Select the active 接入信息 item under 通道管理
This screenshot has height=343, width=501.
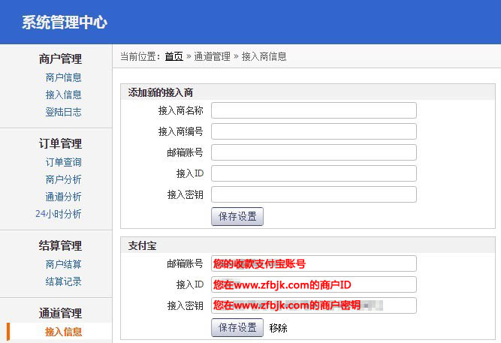(63, 332)
